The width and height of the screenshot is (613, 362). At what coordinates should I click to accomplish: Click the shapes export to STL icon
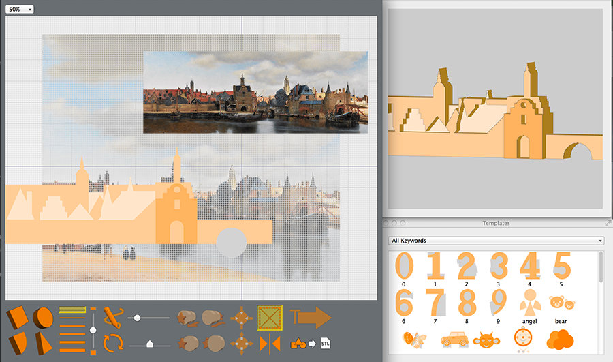click(x=311, y=344)
